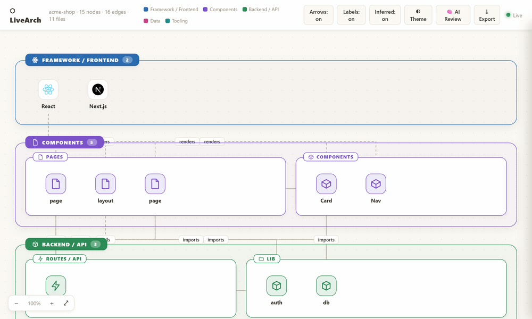Click the Data legend item
Image resolution: width=532 pixels, height=319 pixels.
152,21
